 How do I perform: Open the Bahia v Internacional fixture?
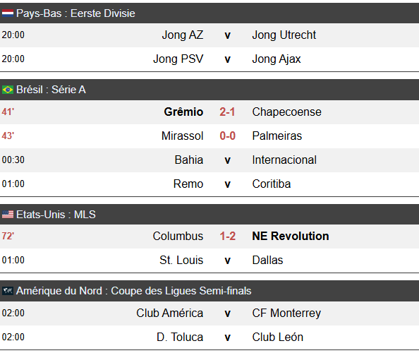tap(209, 160)
